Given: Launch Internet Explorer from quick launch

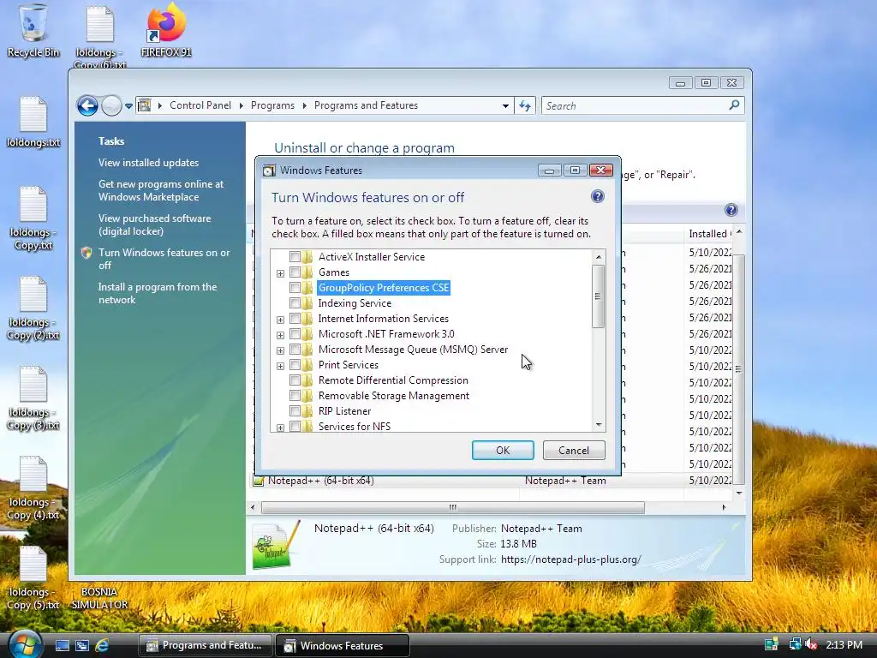Looking at the screenshot, I should [x=102, y=645].
